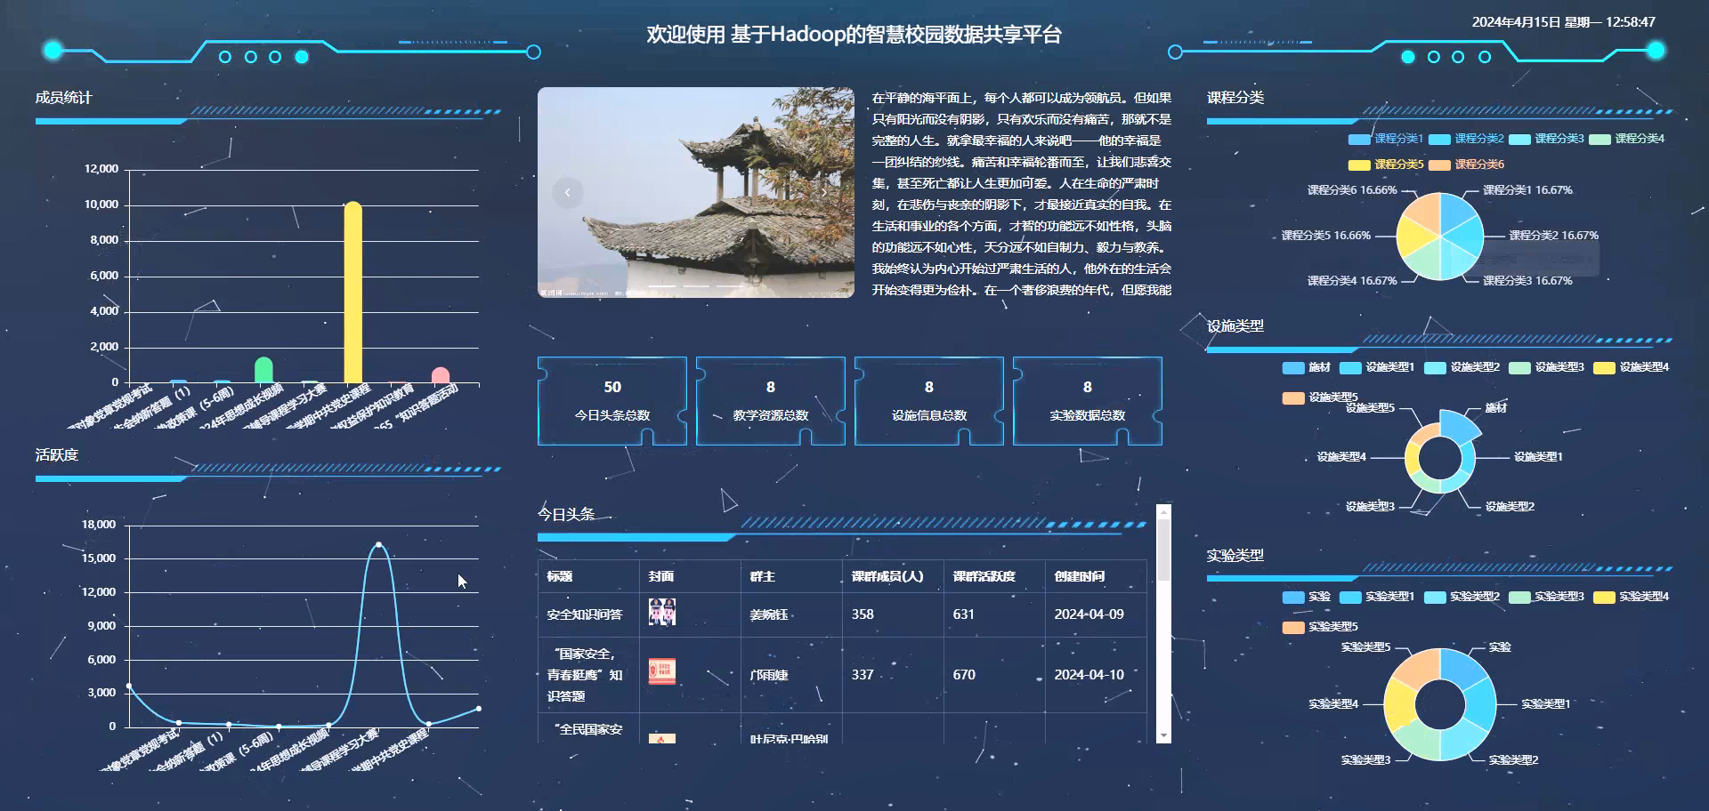Toggle 课程分类4 legend item
Image resolution: width=1709 pixels, height=811 pixels.
click(1626, 139)
